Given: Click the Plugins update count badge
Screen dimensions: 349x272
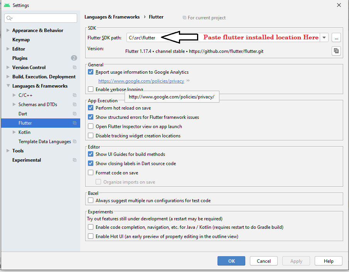Looking at the screenshot, I should pyautogui.click(x=74, y=58).
